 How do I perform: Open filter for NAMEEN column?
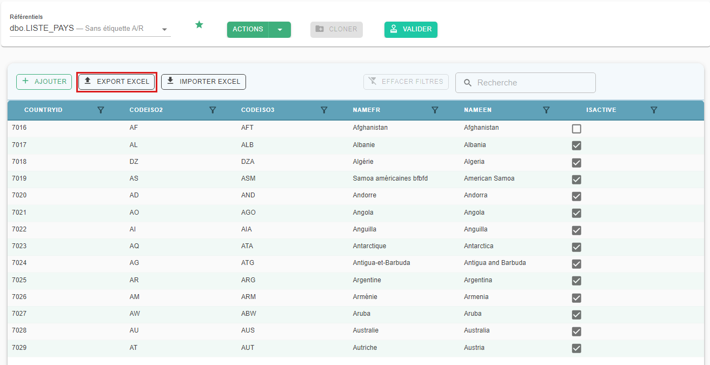point(546,110)
